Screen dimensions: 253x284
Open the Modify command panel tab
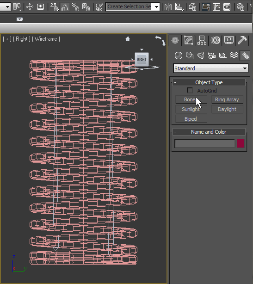click(x=188, y=40)
